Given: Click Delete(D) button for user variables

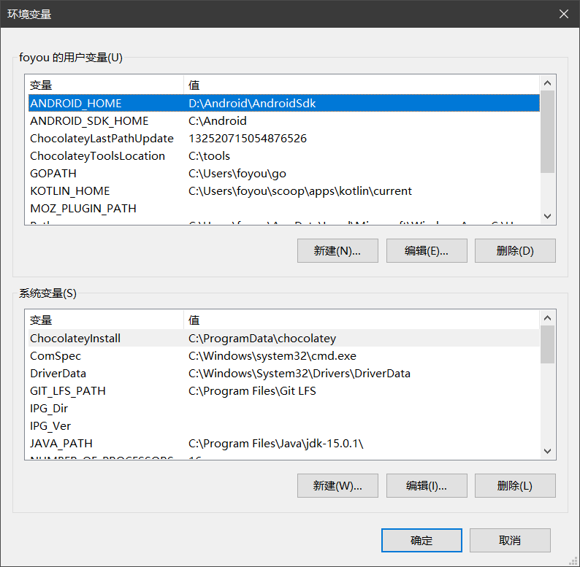Looking at the screenshot, I should click(x=515, y=250).
